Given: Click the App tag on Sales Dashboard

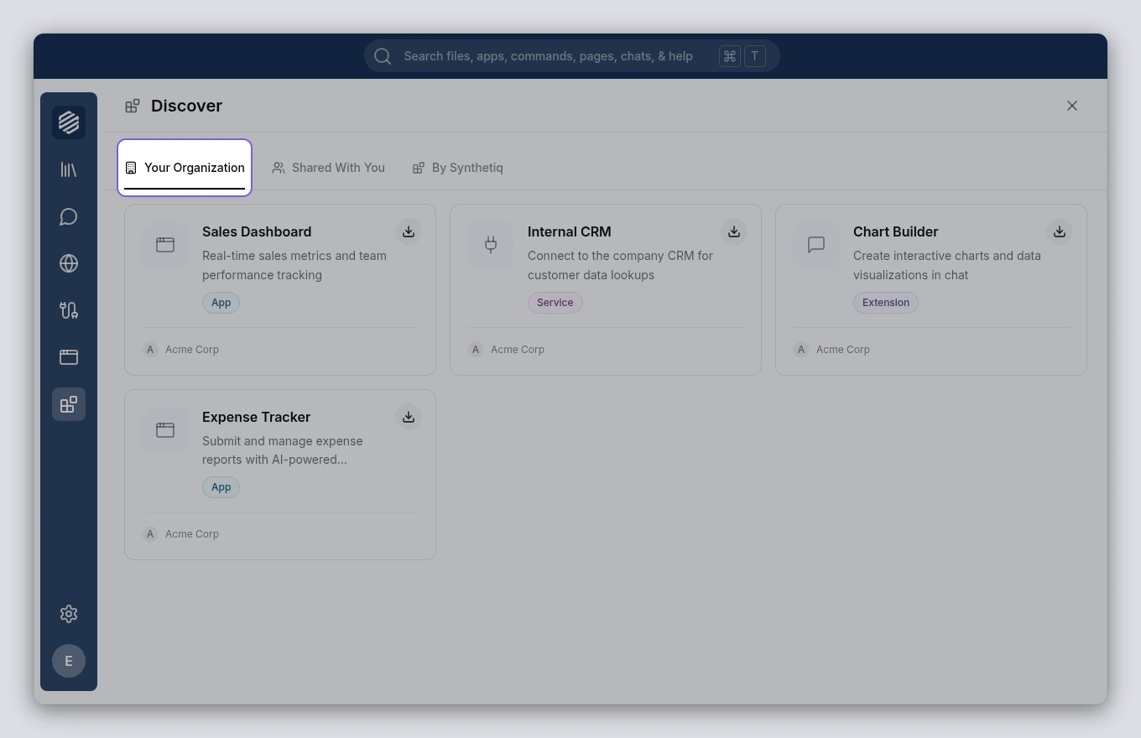Looking at the screenshot, I should 221,303.
